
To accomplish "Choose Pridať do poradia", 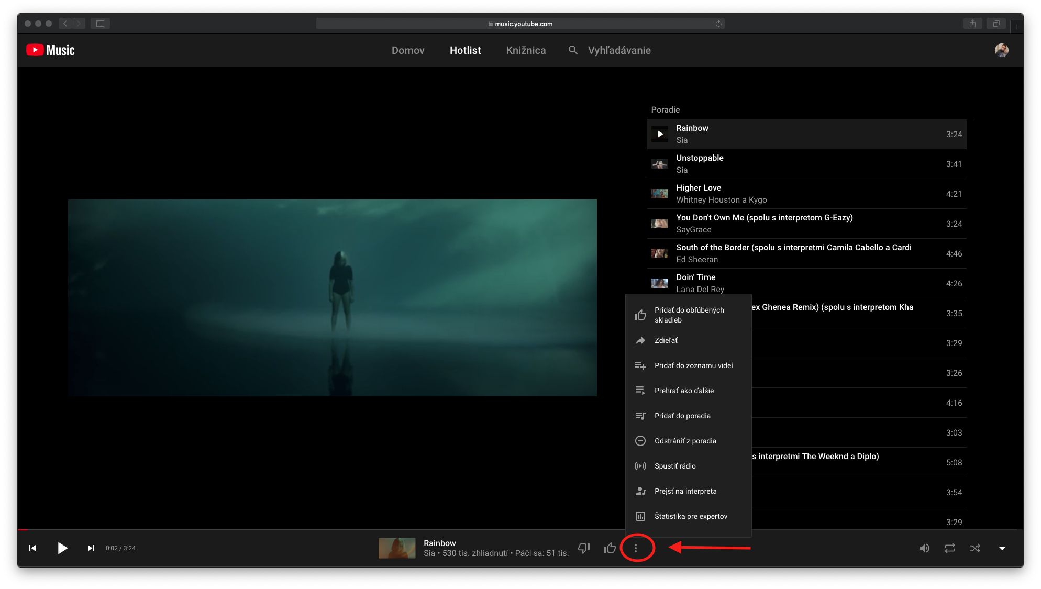I will click(x=689, y=416).
